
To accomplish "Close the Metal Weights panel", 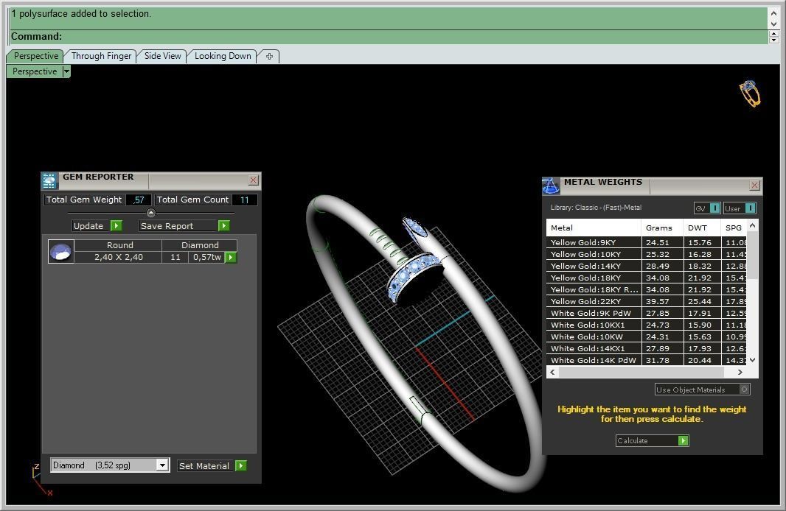I will (754, 185).
